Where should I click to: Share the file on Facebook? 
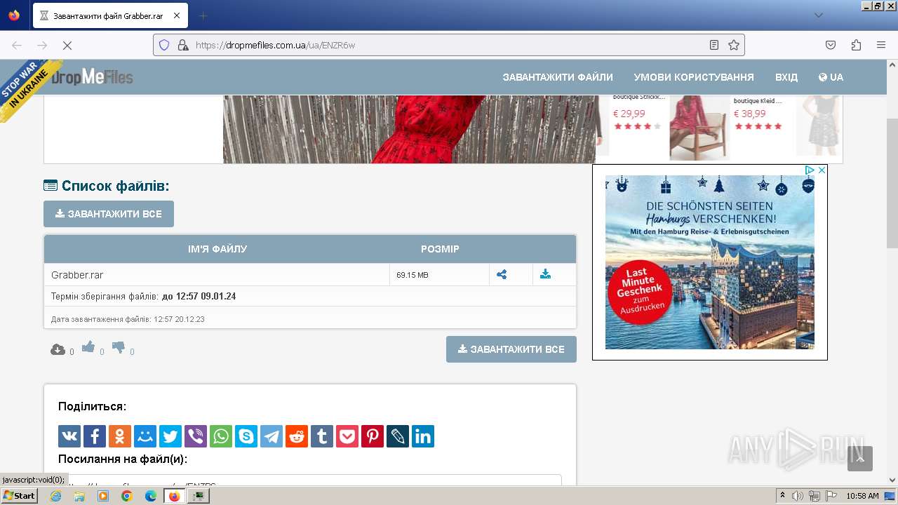tap(95, 436)
